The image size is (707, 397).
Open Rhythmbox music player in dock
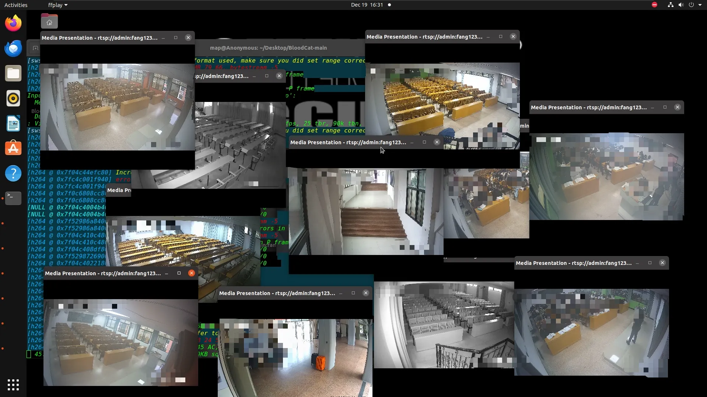[13, 98]
